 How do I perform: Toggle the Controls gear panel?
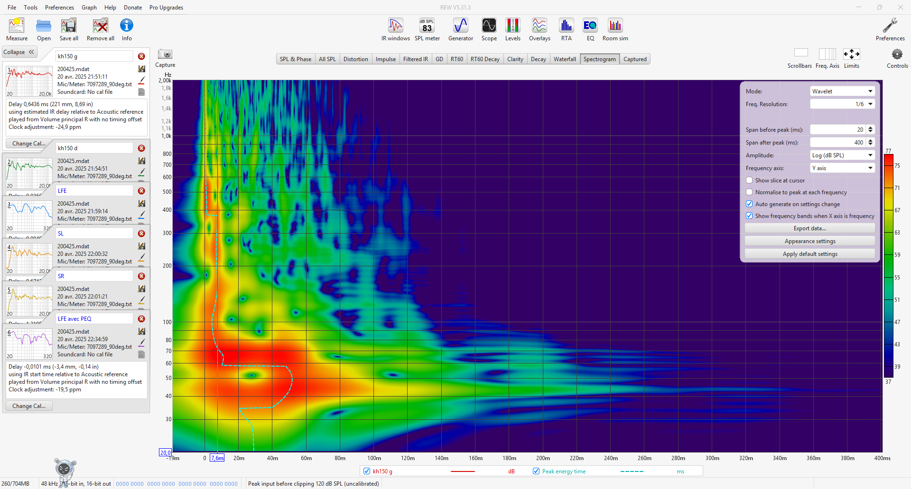pyautogui.click(x=897, y=58)
